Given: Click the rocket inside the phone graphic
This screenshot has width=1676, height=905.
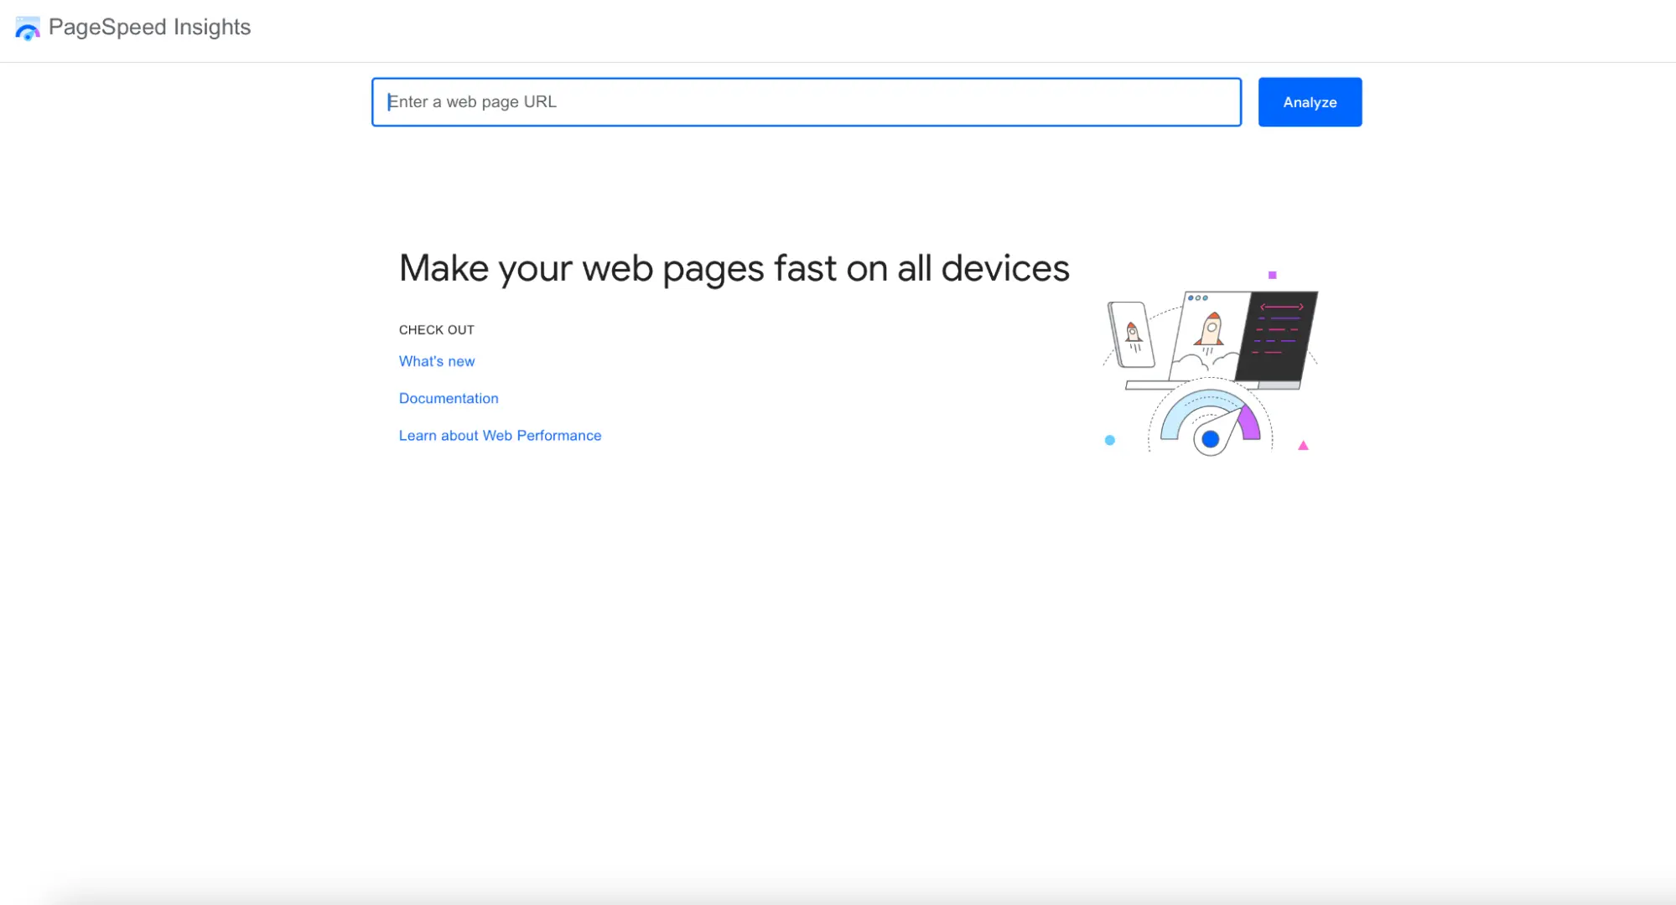Looking at the screenshot, I should coord(1133,332).
